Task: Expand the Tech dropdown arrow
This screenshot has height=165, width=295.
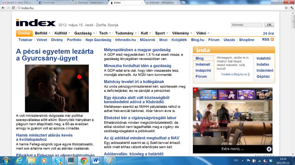Action: point(110,33)
